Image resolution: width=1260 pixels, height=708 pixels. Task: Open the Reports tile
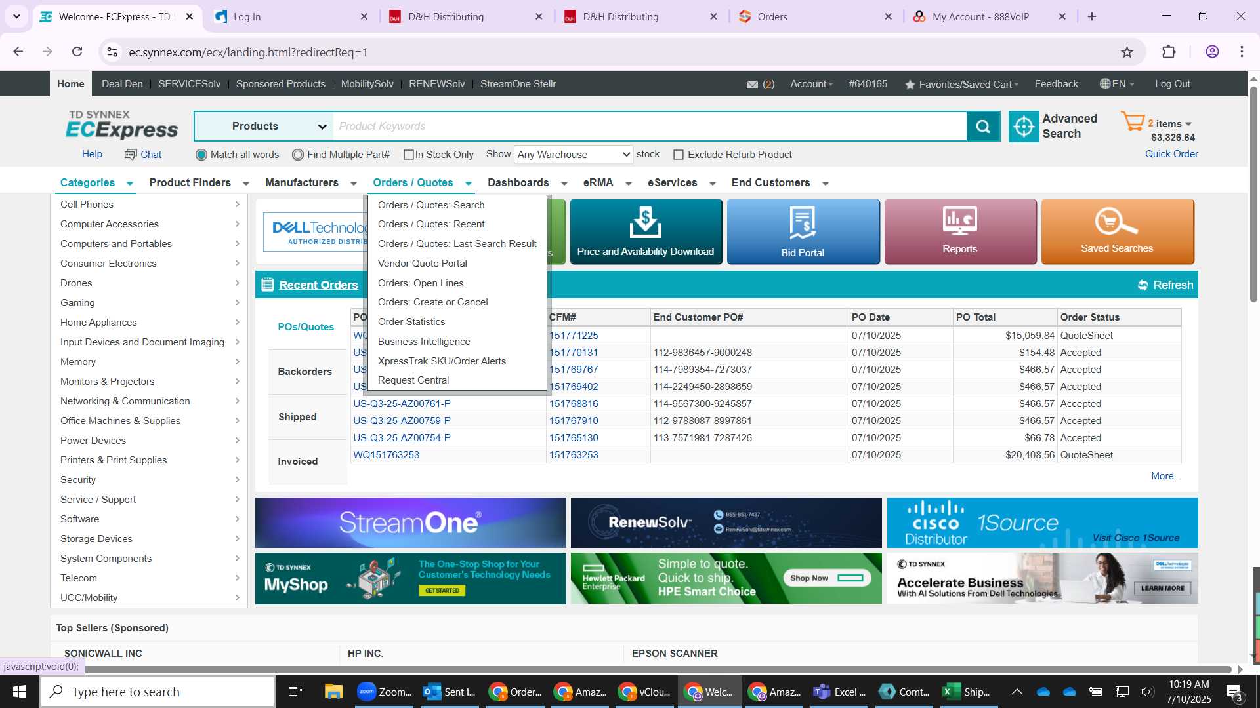[960, 231]
